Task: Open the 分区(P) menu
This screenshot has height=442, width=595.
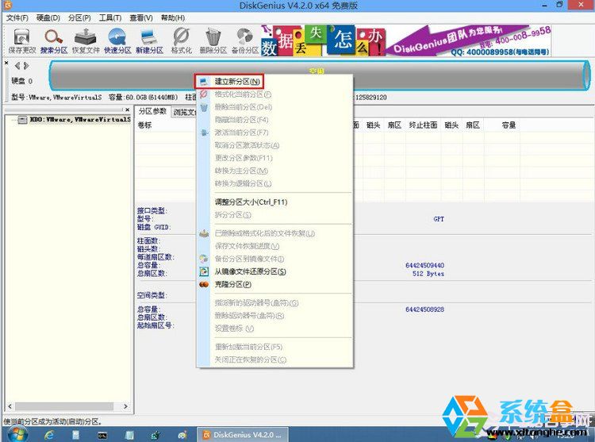Action: click(x=79, y=17)
